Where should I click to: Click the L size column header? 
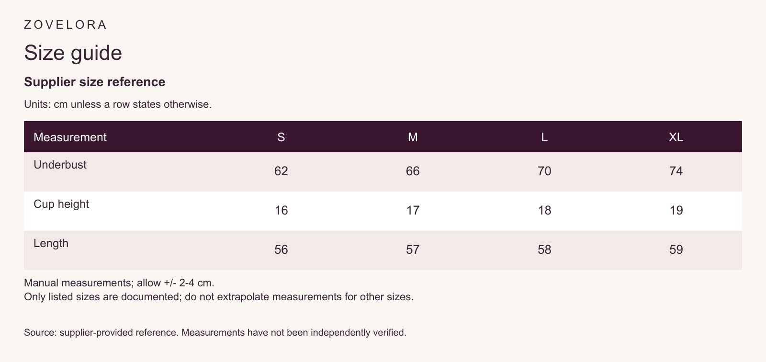(544, 137)
